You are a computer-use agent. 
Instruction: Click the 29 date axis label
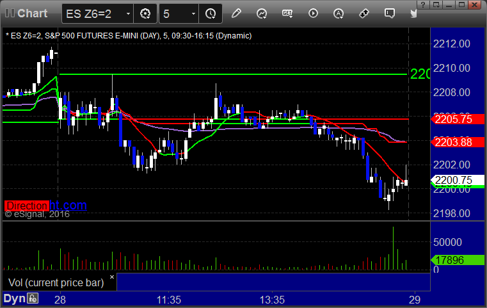[415, 300]
